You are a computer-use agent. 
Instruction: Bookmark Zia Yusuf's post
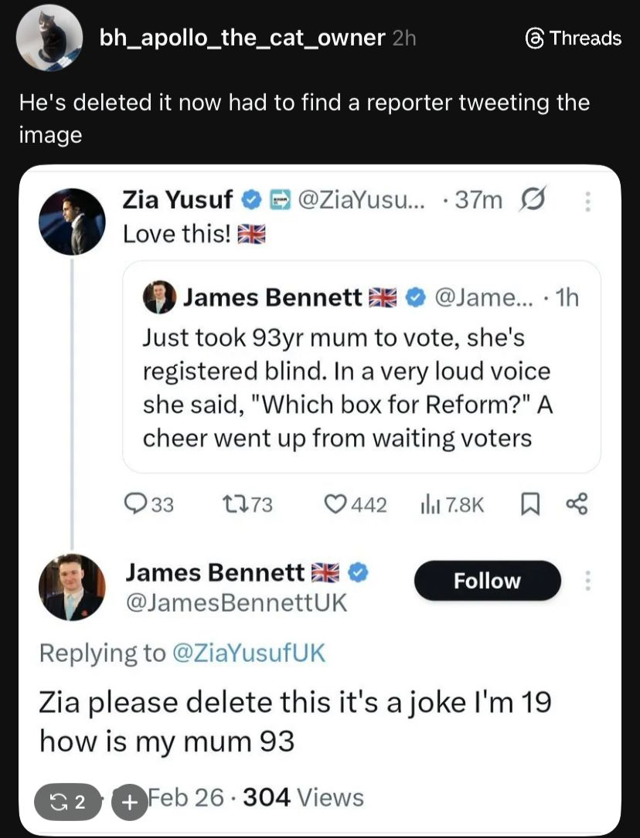pyautogui.click(x=530, y=504)
